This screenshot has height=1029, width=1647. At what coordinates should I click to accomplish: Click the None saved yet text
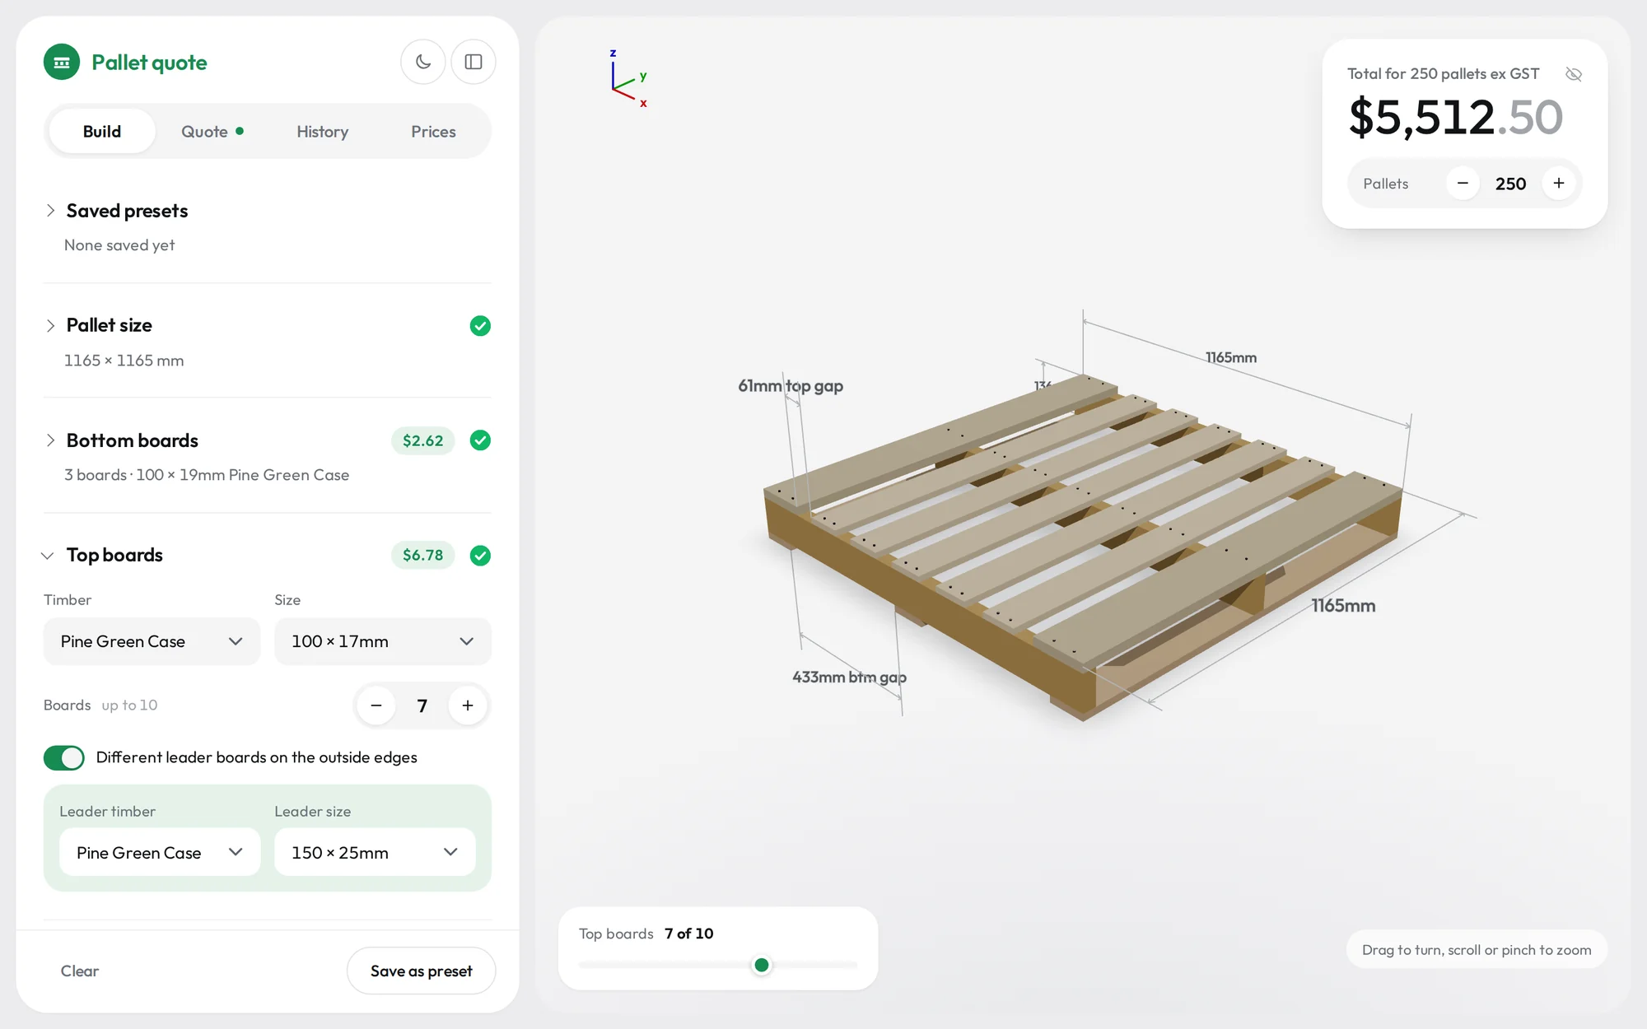click(x=119, y=245)
